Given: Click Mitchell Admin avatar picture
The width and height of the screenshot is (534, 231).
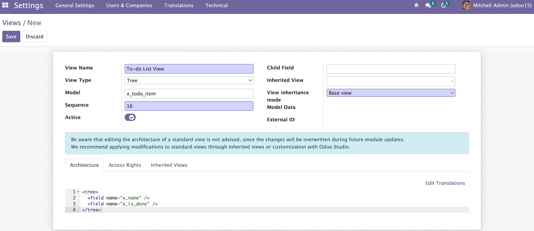Looking at the screenshot, I should tap(466, 5).
